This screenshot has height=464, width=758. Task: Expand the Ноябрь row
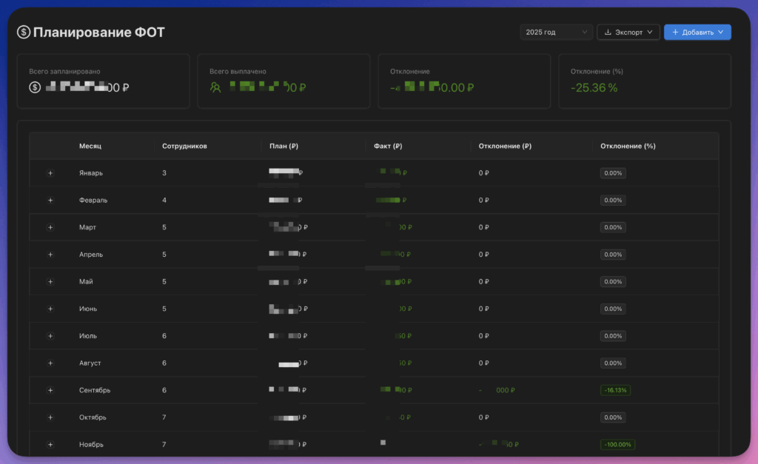point(50,444)
